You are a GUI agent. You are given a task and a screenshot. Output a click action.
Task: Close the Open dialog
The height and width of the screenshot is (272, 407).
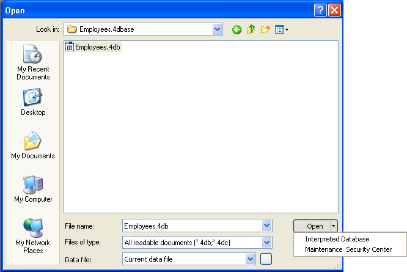(334, 10)
